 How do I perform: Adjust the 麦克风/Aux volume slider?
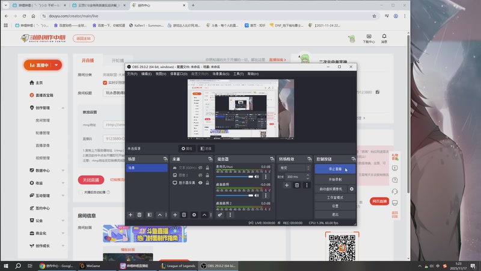pos(234,176)
